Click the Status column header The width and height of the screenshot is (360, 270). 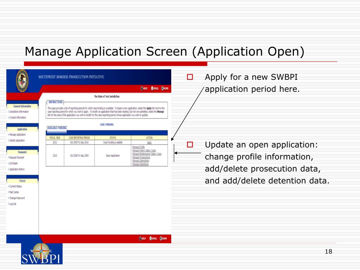click(x=113, y=138)
